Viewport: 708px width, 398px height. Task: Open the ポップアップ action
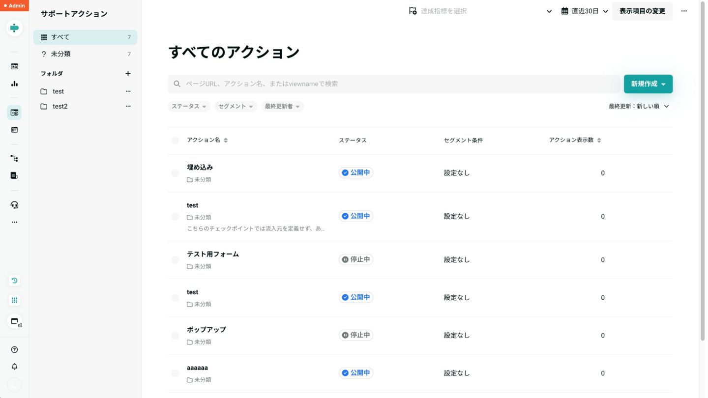coord(206,329)
